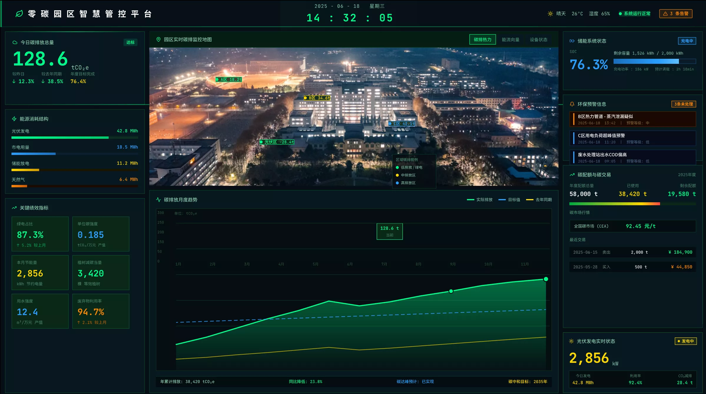Click the bell icon beside 环保预警信息
706x394 pixels.
click(572, 104)
